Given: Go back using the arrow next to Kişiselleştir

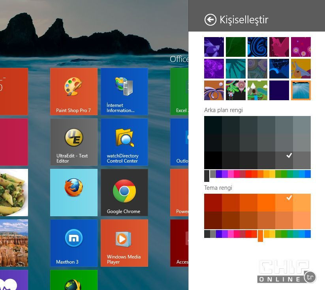Looking at the screenshot, I should 210,20.
